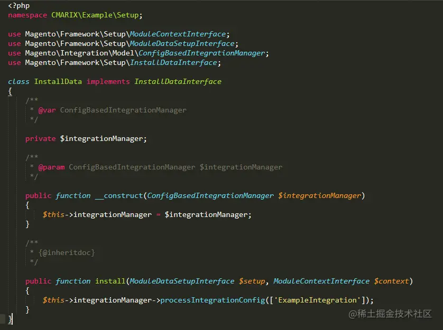Select the install function name
This screenshot has width=443, height=330.
tap(109, 281)
